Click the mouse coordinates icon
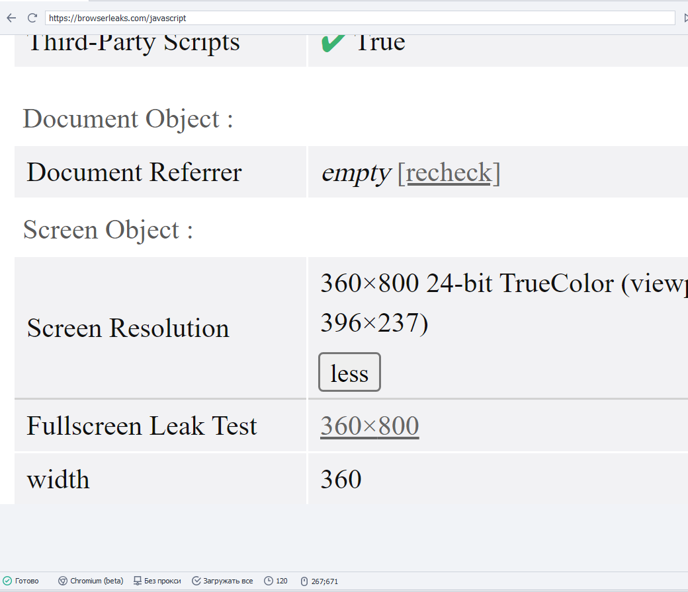 (304, 581)
